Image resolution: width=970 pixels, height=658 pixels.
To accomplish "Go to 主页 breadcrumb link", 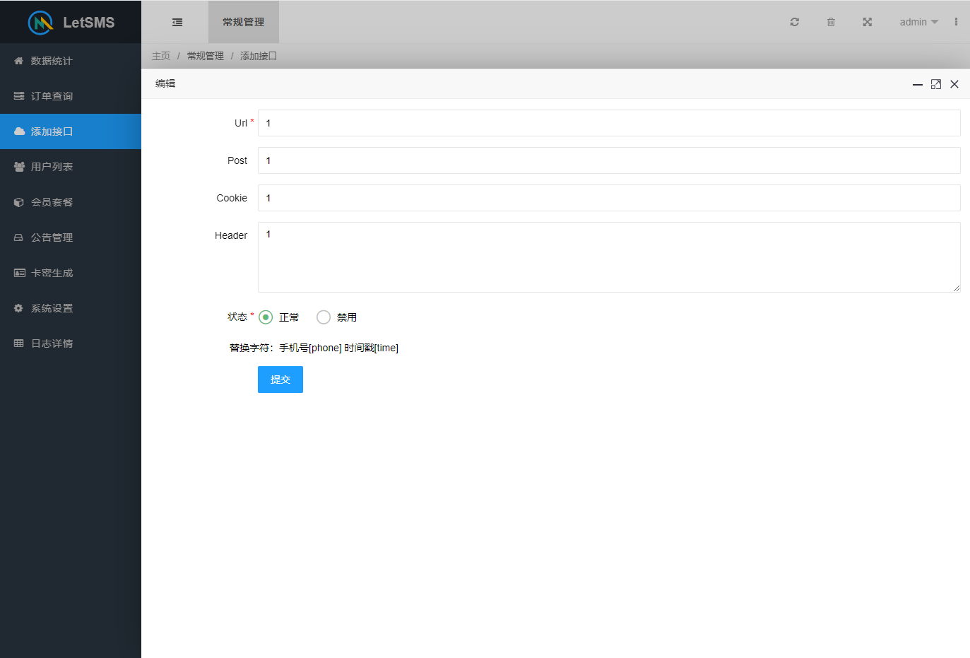I will 161,56.
